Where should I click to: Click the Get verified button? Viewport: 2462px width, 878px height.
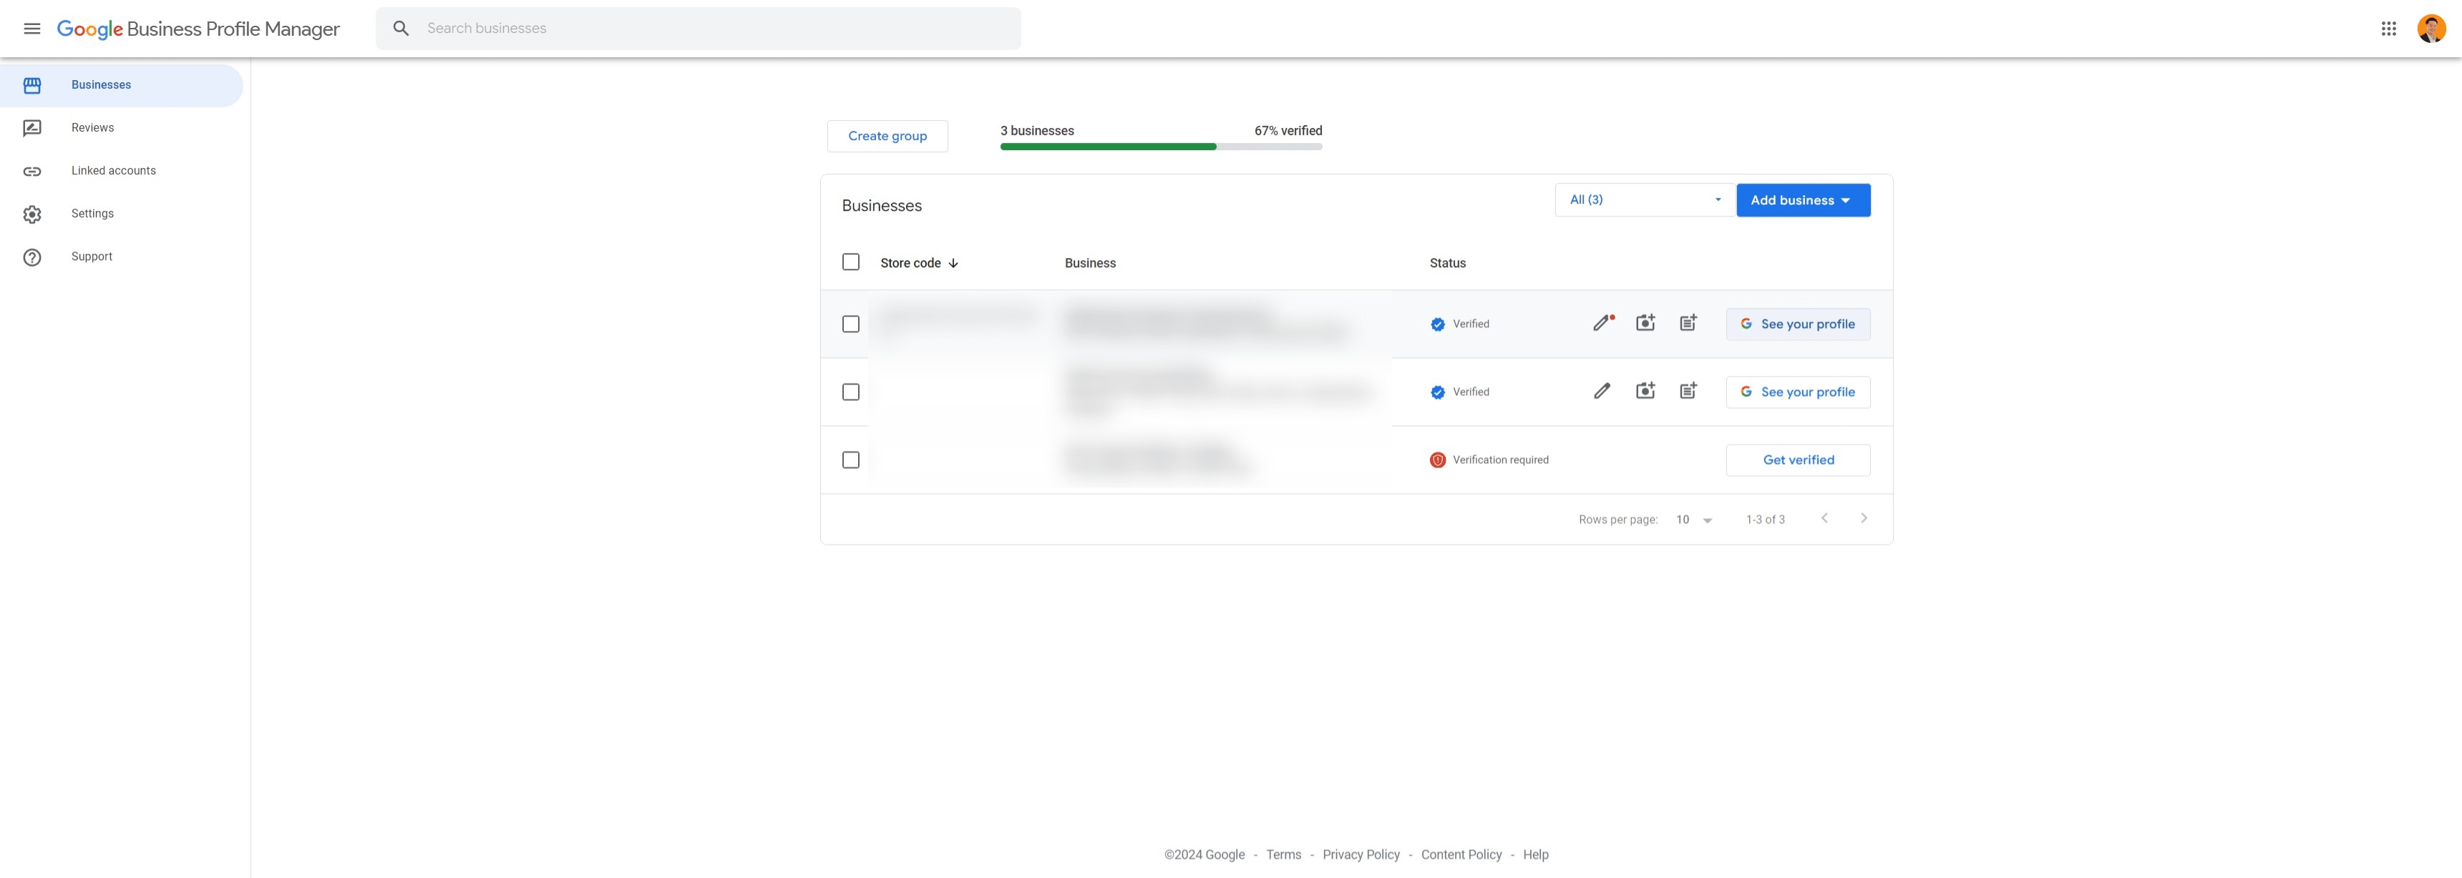pyautogui.click(x=1798, y=460)
